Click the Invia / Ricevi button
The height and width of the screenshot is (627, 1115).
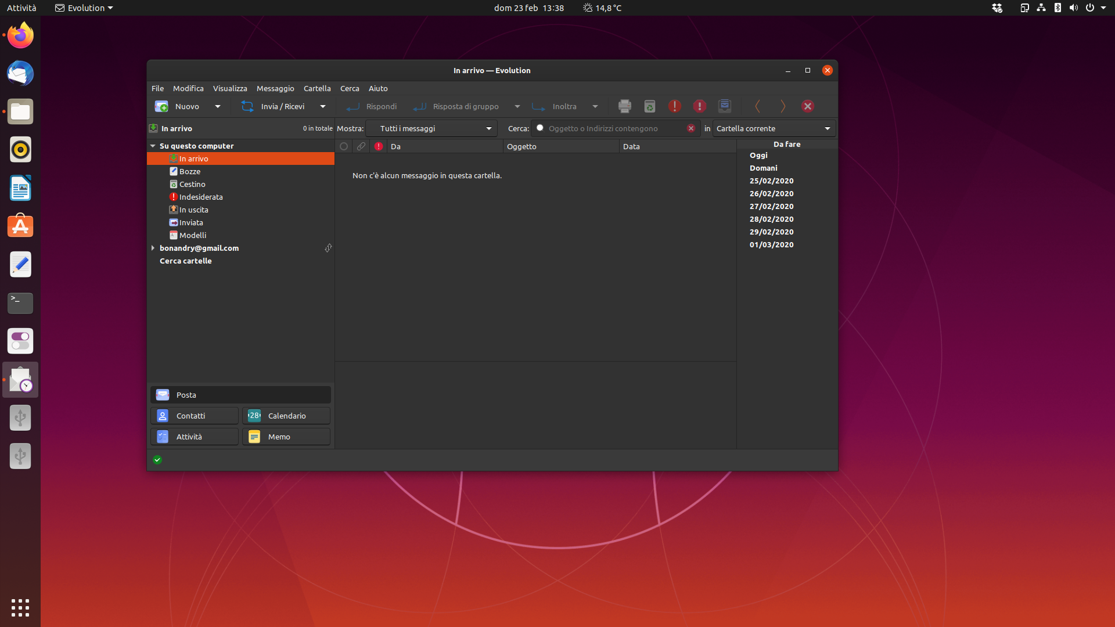click(274, 106)
